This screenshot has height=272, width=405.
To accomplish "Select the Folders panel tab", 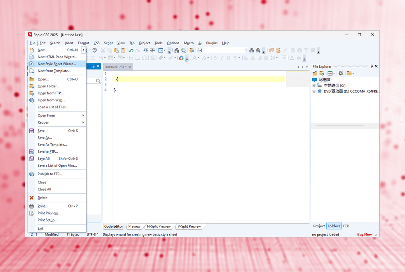I will point(334,226).
